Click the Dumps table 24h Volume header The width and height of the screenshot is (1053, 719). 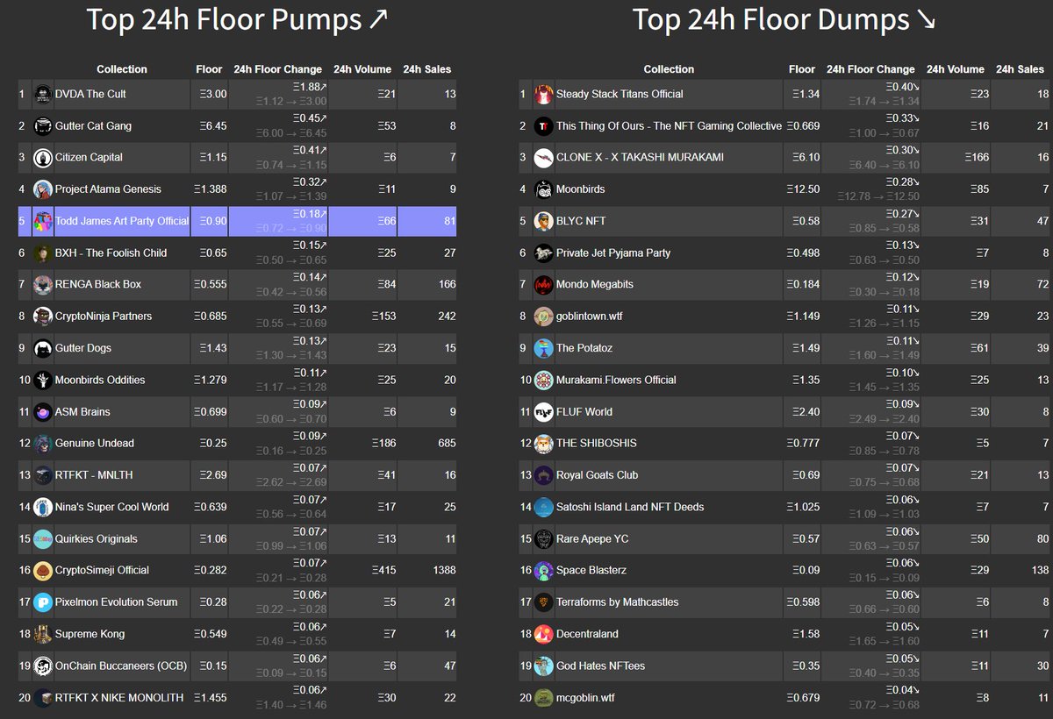point(956,69)
